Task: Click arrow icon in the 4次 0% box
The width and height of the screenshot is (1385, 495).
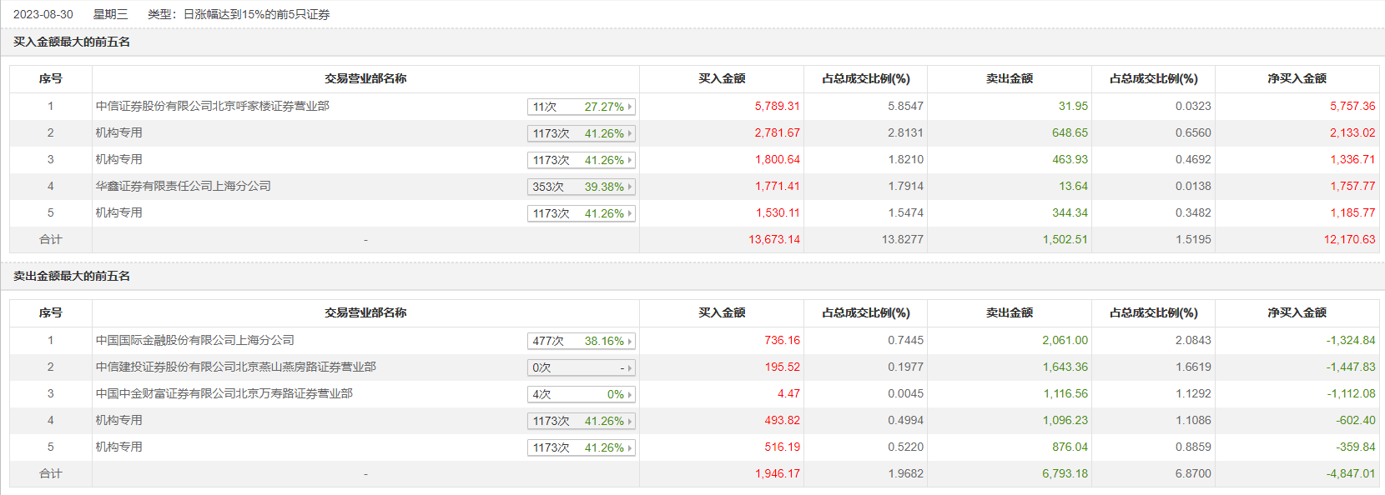Action: click(630, 394)
